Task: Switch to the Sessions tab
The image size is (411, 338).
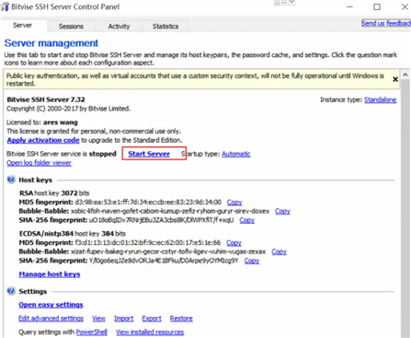Action: (x=71, y=27)
